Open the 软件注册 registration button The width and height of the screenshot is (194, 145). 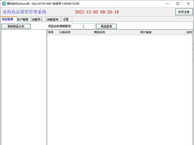[184, 12]
